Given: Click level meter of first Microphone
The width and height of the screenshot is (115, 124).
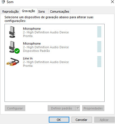Looking at the screenshot, I should [99, 32].
